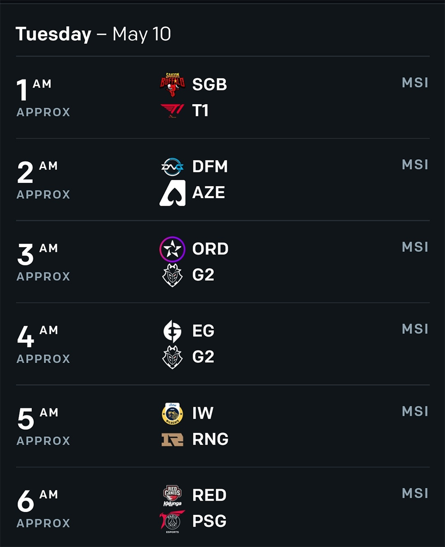Select the EG team name
Screen dimensions: 445x547
point(204,331)
